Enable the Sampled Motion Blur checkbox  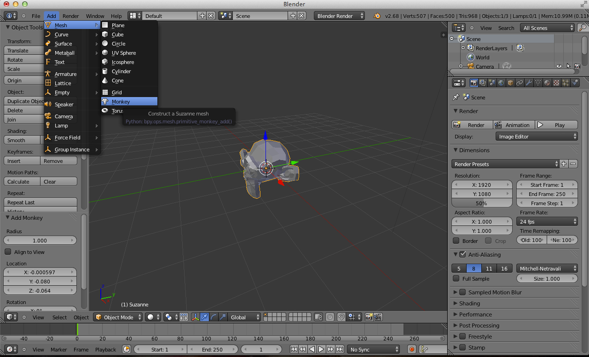tap(462, 292)
